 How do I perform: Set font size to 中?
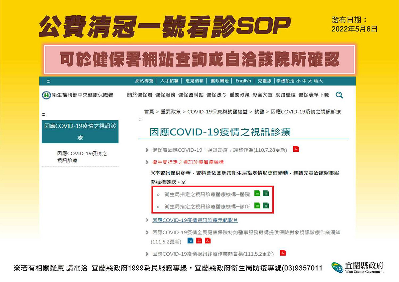pyautogui.click(x=305, y=81)
